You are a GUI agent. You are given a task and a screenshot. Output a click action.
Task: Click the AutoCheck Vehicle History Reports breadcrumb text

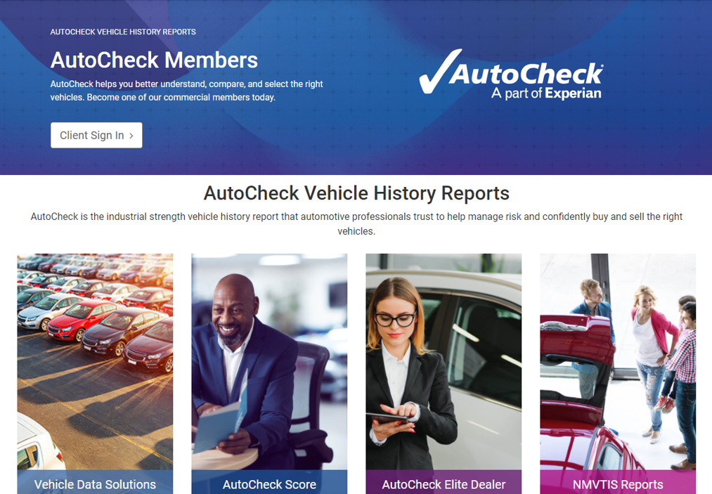(x=123, y=32)
